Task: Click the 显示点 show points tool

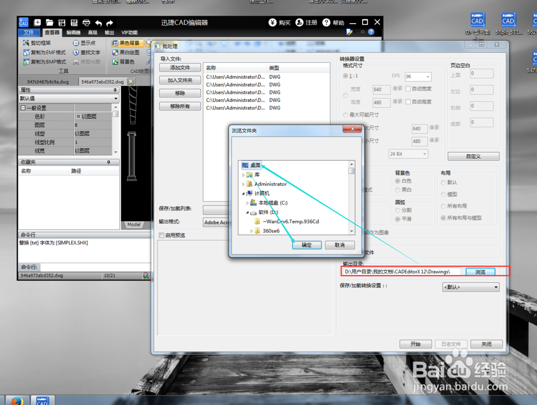Action: tap(84, 43)
